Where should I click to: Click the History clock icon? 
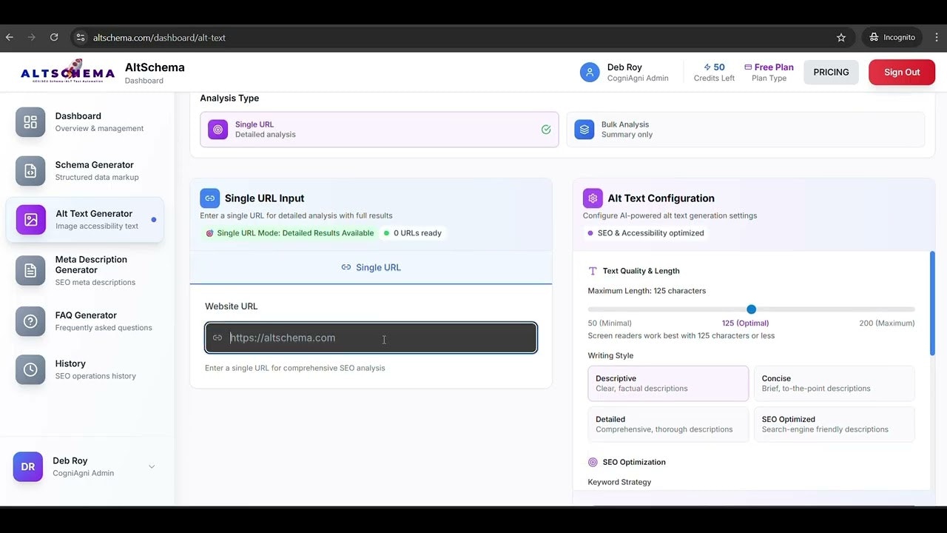[x=30, y=369]
